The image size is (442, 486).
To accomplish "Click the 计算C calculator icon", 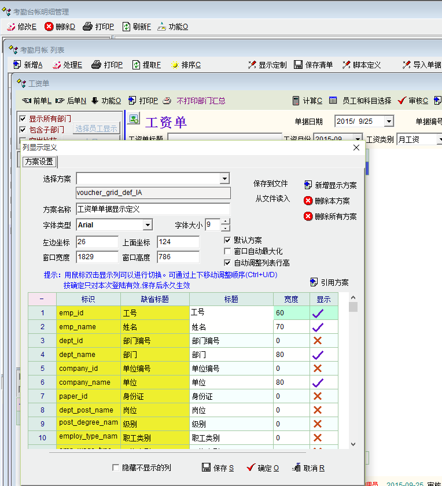I will coord(296,101).
